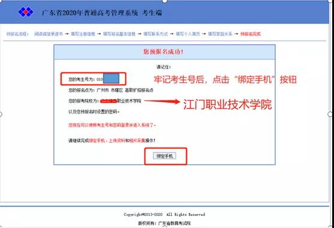This screenshot has height=228, width=334.
Task: Click the 请记住 label
Action: pos(163,67)
